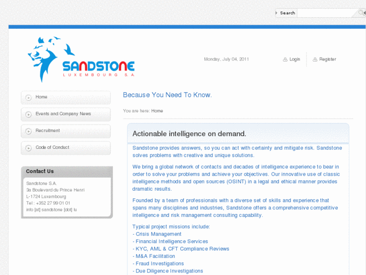Click the L-1724 Luxembourg line
Image resolution: width=366 pixels, height=275 pixels.
click(x=46, y=197)
